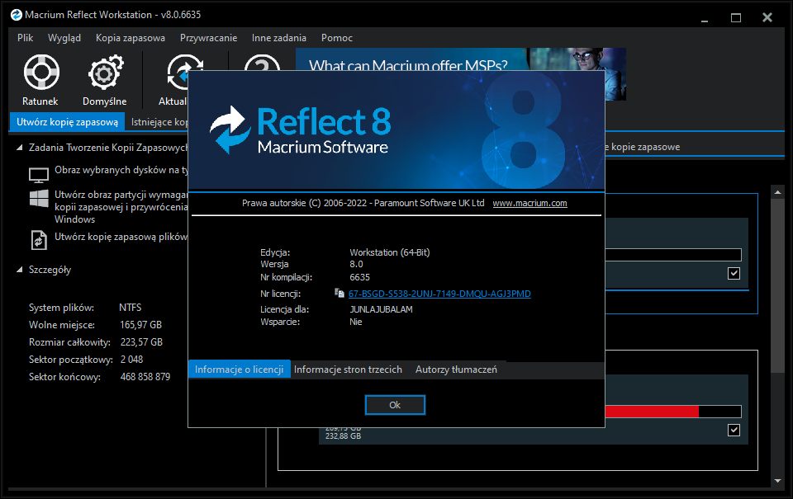The width and height of the screenshot is (793, 499).
Task: Toggle the lower disk 232,88 GB checkbox
Action: [734, 430]
